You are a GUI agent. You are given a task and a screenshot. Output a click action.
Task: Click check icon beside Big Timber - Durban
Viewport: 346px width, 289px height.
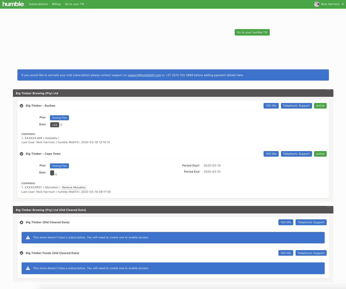click(x=22, y=106)
